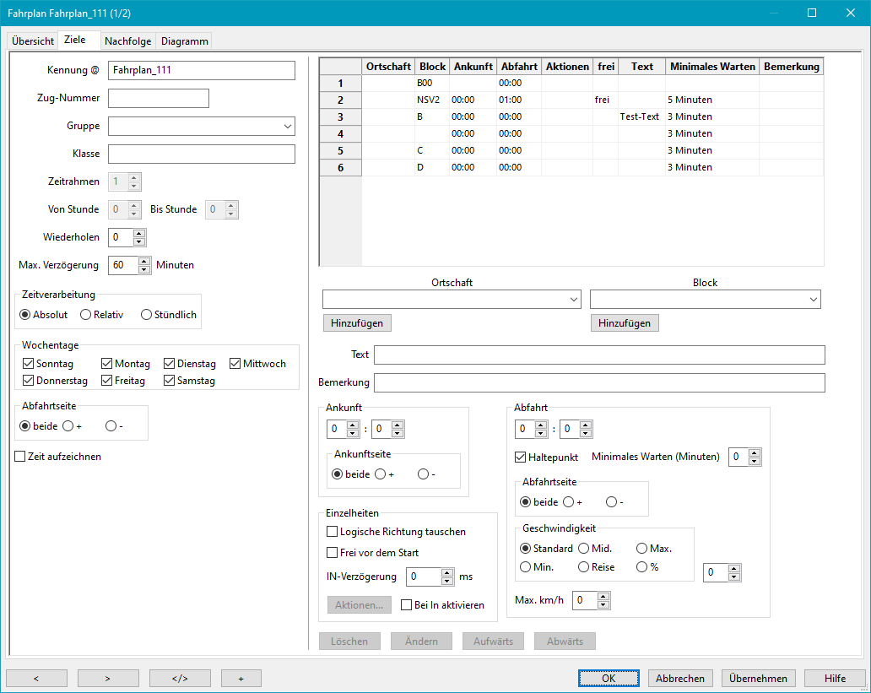Viewport: 871px width, 693px height.
Task: Click the '+' add new schedule button
Action: pos(241,678)
